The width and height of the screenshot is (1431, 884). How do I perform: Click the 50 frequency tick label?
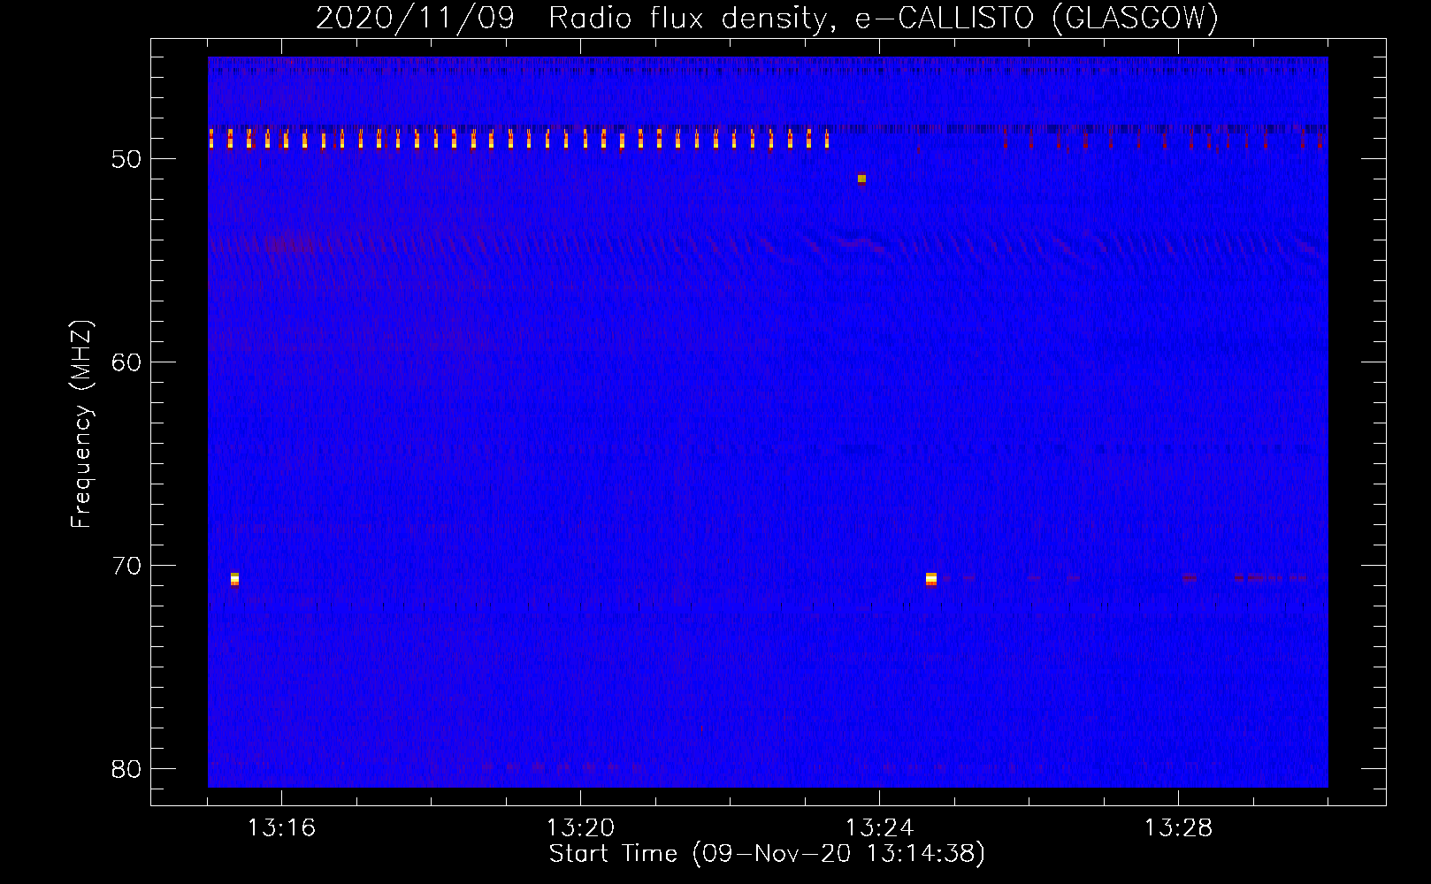(x=126, y=159)
